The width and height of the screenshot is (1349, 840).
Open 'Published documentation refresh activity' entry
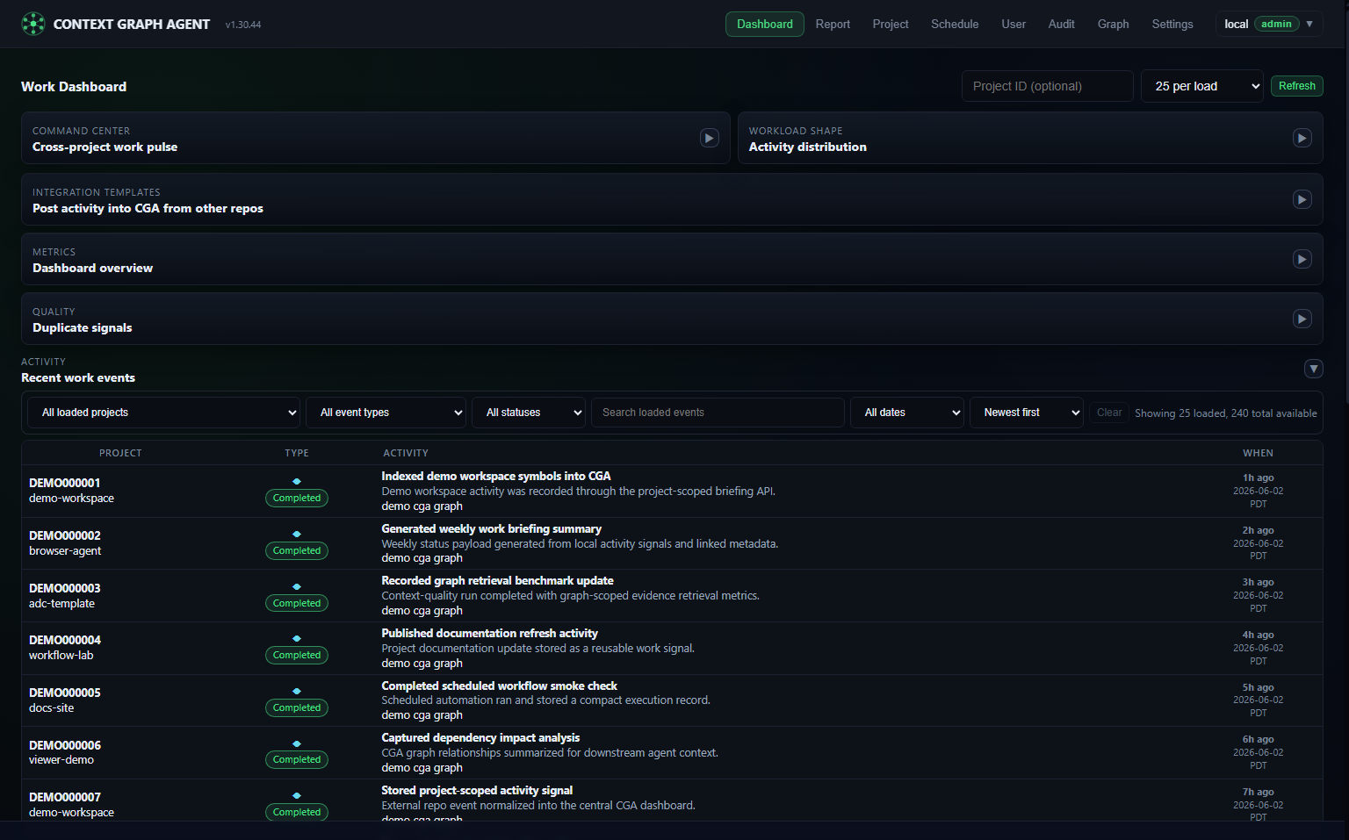[490, 633]
